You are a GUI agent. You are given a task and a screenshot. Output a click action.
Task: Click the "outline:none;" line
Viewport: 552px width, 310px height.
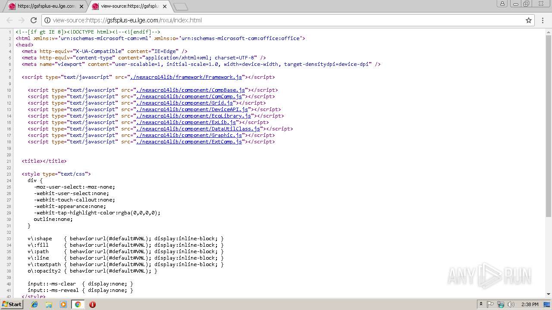tap(53, 219)
